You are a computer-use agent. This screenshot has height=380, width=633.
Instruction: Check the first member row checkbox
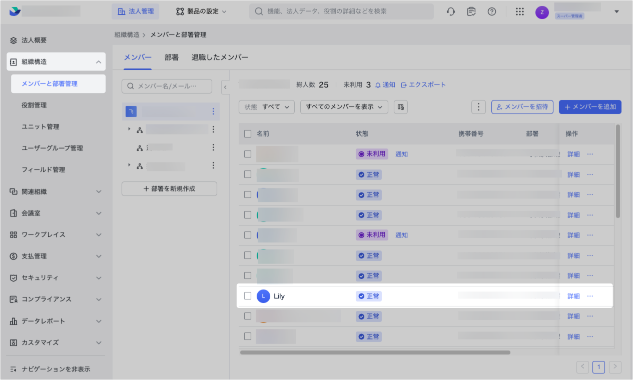(248, 154)
